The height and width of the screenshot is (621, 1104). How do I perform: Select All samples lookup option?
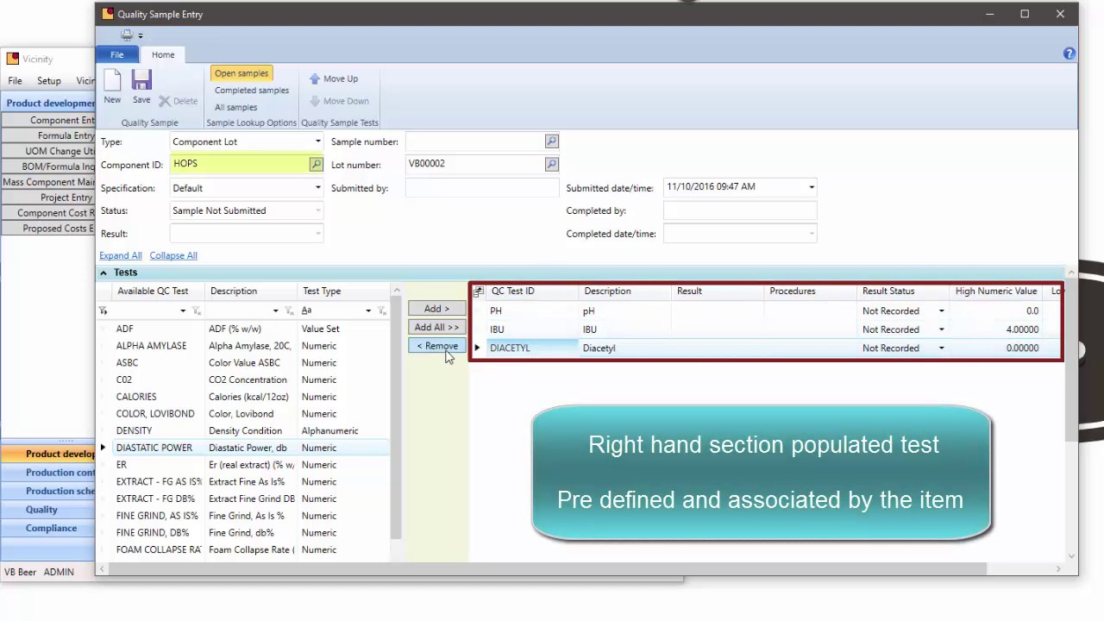(235, 108)
